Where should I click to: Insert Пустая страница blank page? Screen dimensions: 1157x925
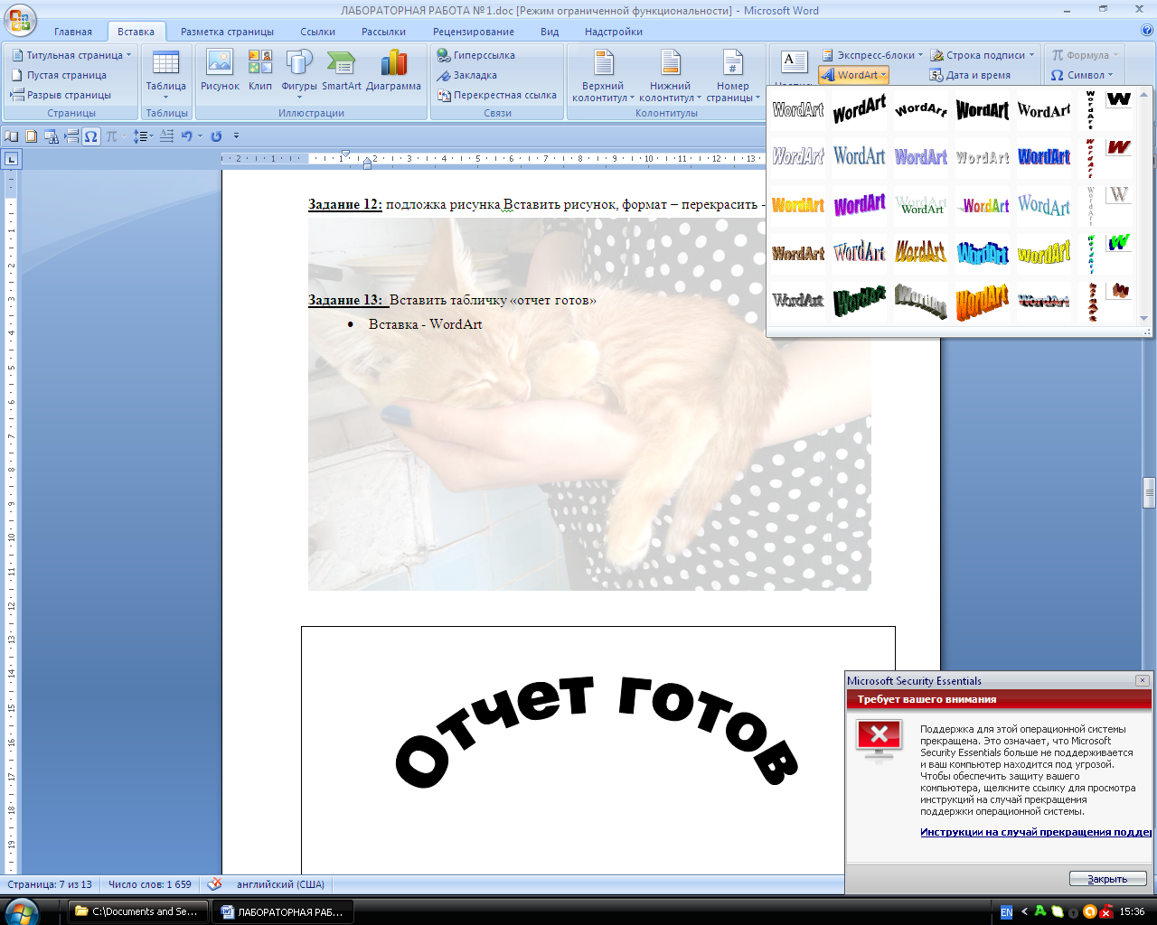(x=59, y=75)
